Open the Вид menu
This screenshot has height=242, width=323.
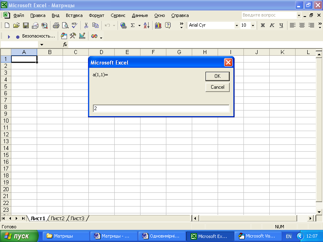click(x=55, y=15)
